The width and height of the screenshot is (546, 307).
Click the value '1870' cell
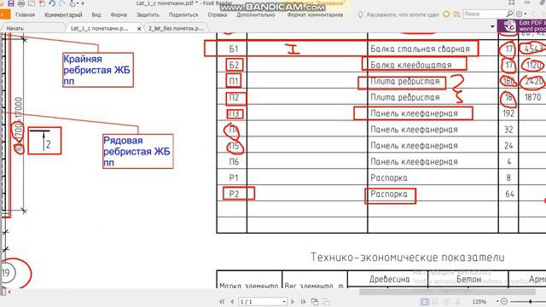coord(532,97)
